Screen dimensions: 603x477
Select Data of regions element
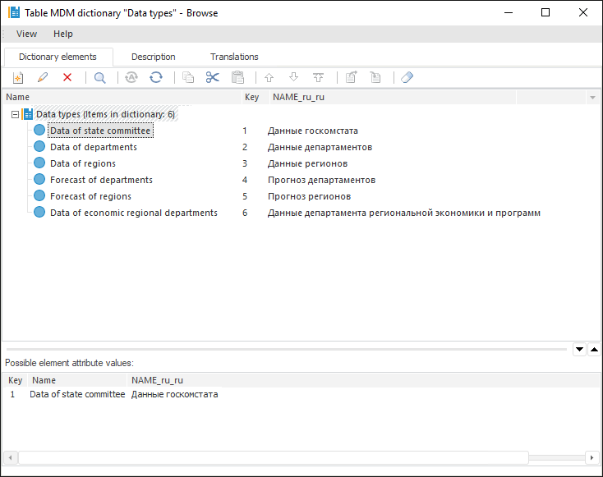click(x=83, y=163)
